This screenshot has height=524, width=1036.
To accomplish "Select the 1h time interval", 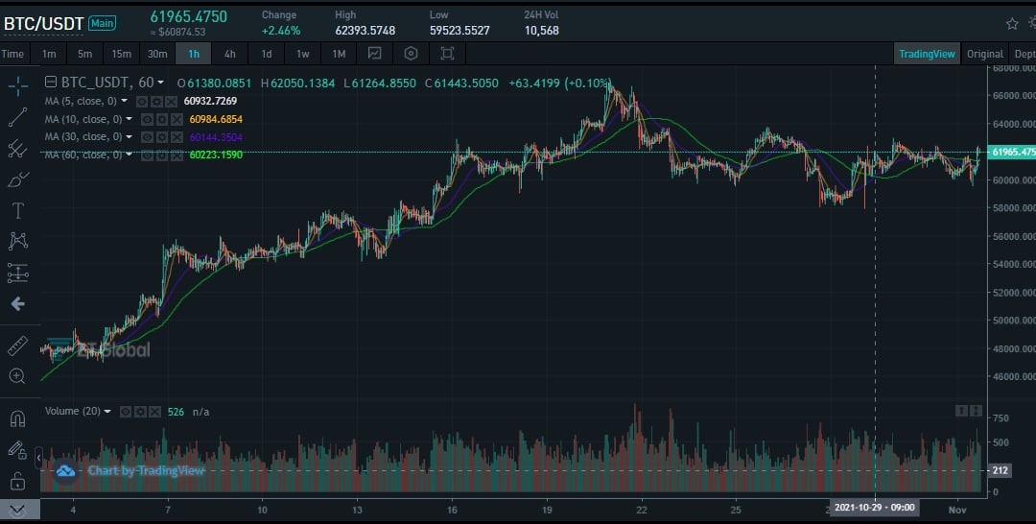I will tap(194, 54).
